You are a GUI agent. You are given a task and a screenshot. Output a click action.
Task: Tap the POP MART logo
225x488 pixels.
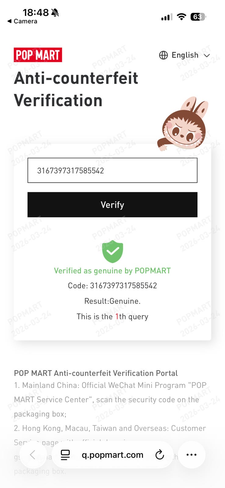[38, 55]
